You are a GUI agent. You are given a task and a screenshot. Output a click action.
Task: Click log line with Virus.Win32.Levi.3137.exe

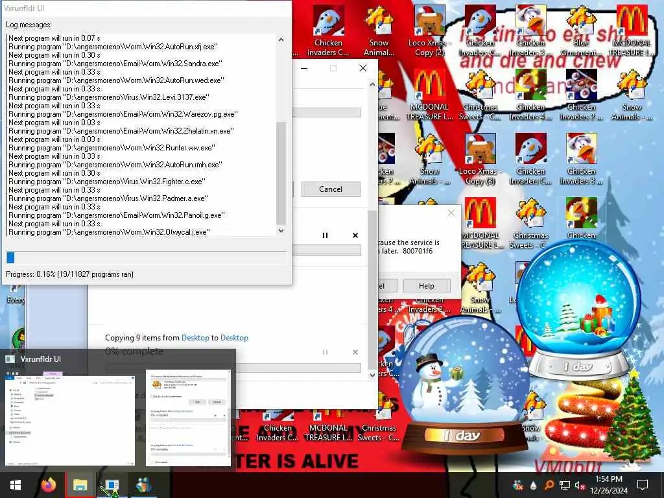109,97
